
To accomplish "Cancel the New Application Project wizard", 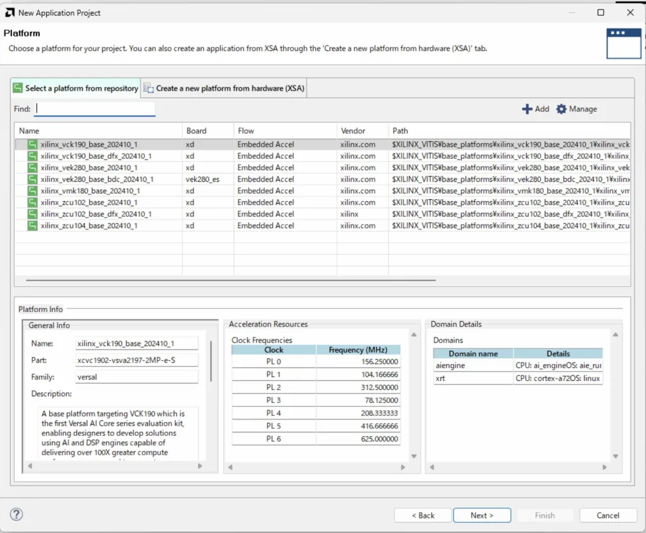I will [x=608, y=515].
